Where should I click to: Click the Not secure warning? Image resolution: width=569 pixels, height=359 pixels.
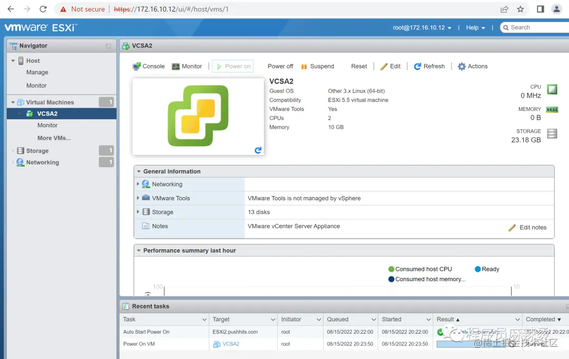coord(82,9)
